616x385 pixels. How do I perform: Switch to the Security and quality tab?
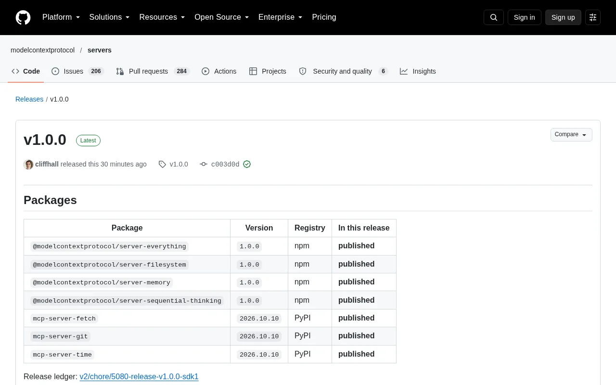343,71
